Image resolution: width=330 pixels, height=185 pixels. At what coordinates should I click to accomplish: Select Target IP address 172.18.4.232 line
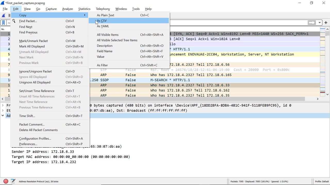(44, 162)
